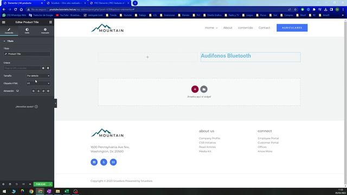The image size is (347, 195).
Task: Open Excel from the taskbar
Action: [67, 191]
